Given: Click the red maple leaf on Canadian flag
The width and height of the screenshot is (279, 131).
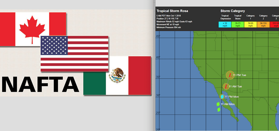Looking at the screenshot, I should (x=32, y=29).
